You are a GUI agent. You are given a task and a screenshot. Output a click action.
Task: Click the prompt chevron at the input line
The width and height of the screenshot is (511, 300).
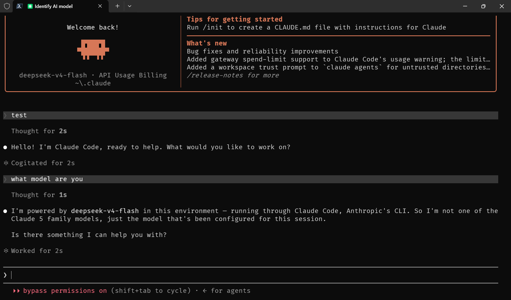[x=5, y=275]
